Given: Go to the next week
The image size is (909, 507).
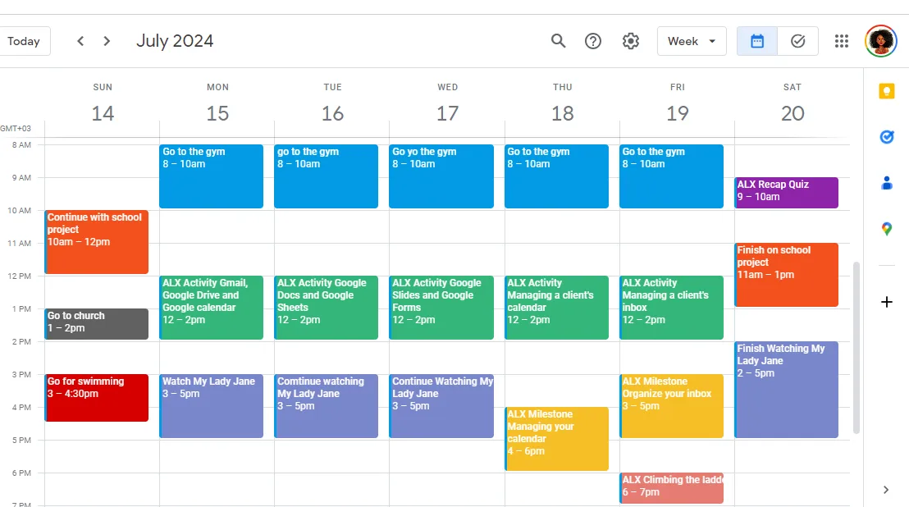Looking at the screenshot, I should coord(107,41).
